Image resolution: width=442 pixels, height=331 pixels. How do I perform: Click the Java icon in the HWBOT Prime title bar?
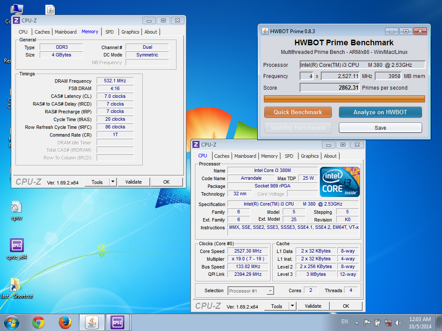[x=265, y=31]
